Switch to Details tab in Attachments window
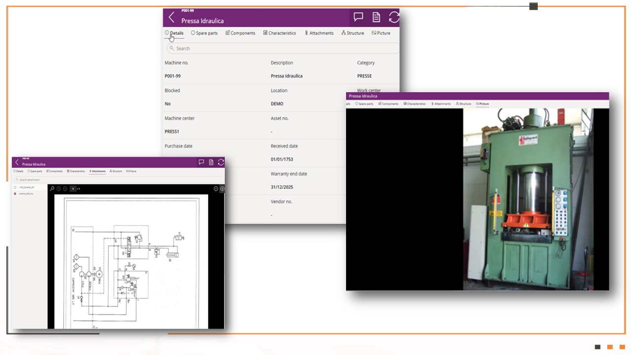Screen dimensions: 631x355 [x=19, y=171]
